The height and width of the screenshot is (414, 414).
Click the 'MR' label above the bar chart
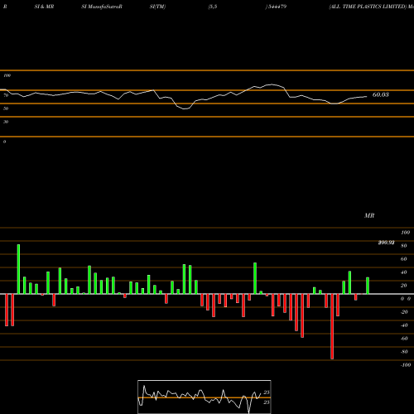pyautogui.click(x=369, y=215)
